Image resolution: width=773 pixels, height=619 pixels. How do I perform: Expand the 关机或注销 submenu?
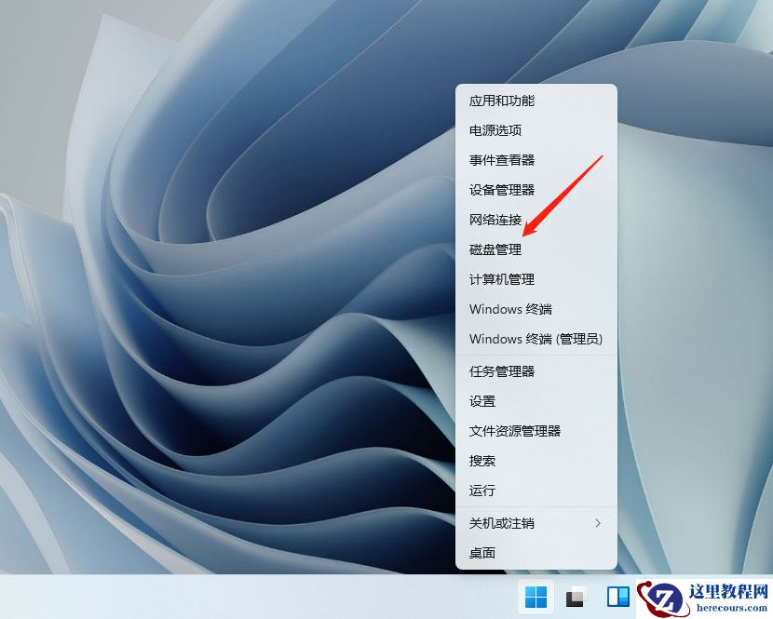(500, 523)
